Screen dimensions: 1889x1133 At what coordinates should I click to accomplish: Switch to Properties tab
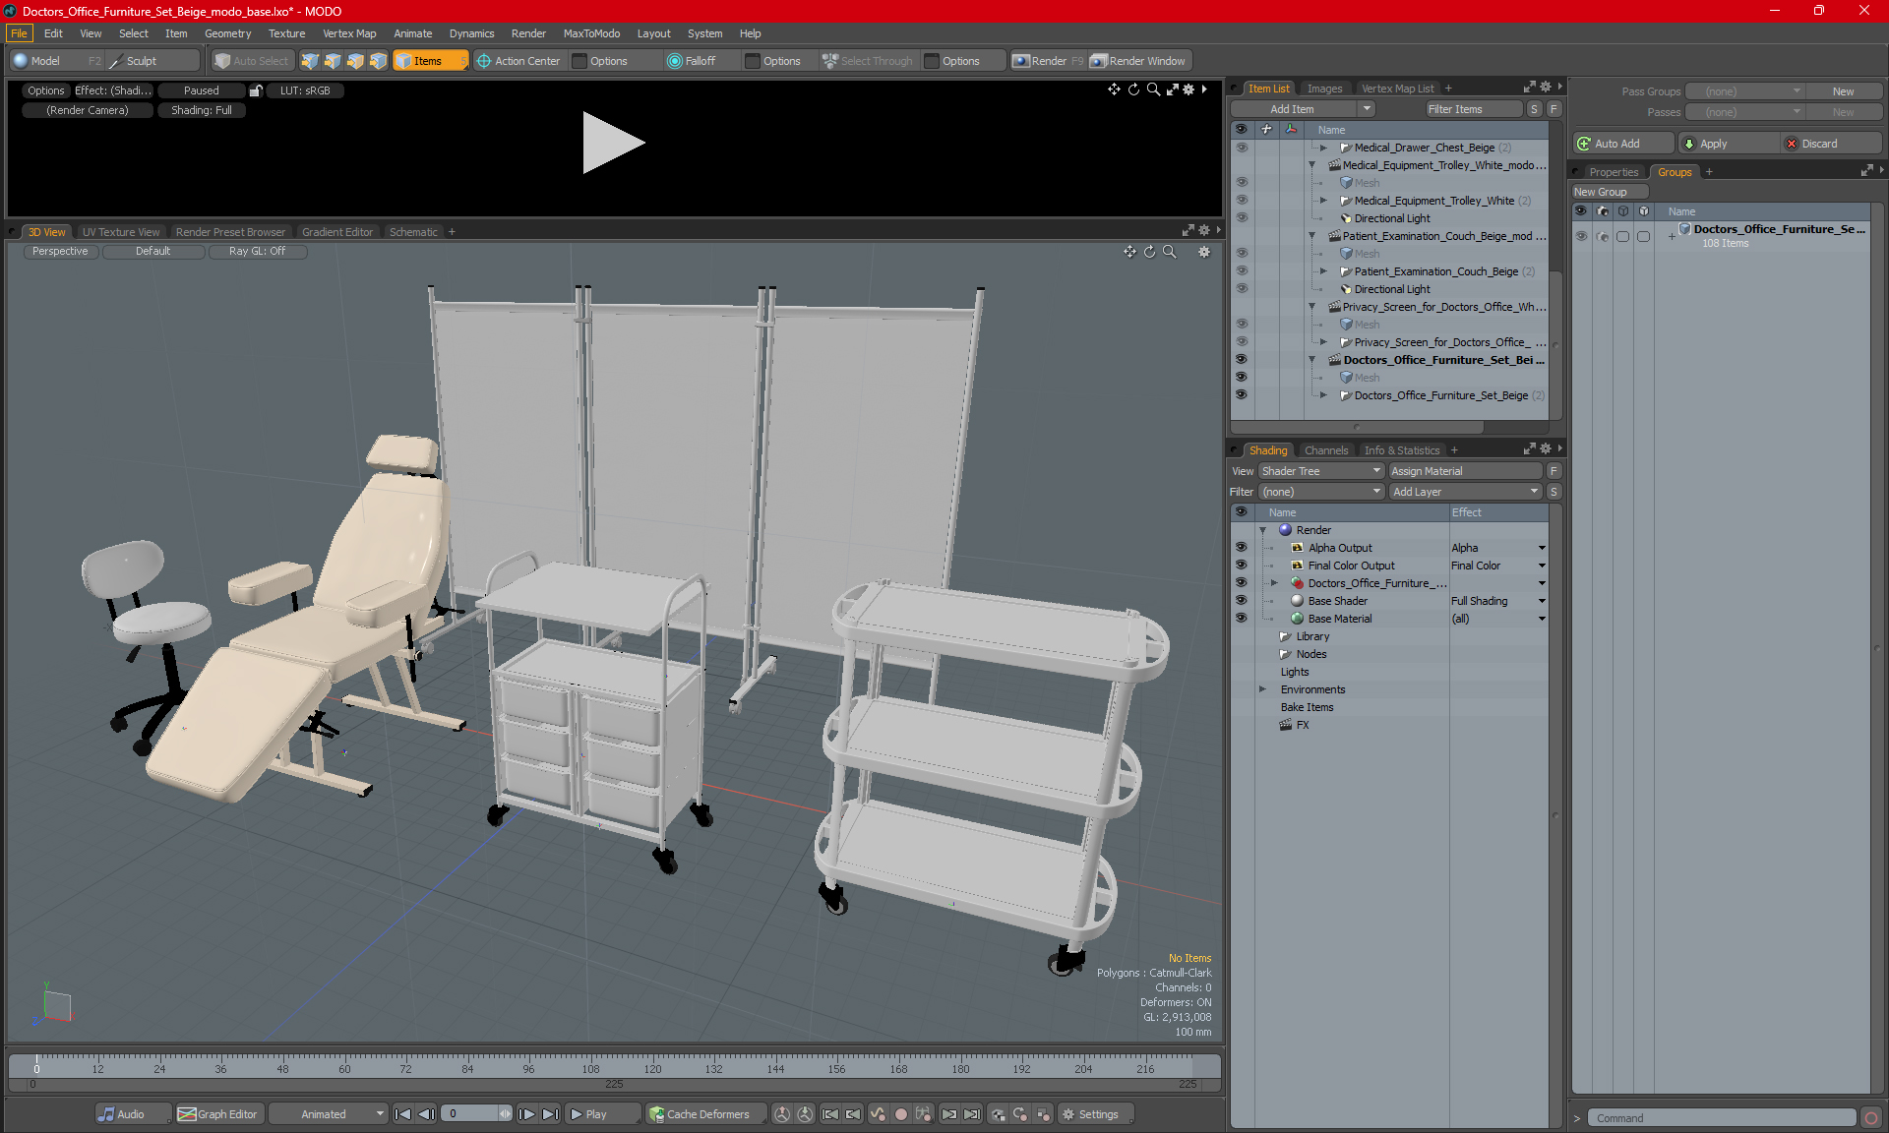click(1614, 172)
